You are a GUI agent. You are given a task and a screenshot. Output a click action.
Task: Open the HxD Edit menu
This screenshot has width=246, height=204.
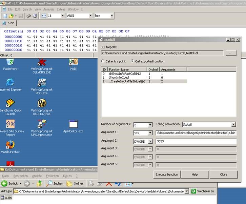coord(17,9)
